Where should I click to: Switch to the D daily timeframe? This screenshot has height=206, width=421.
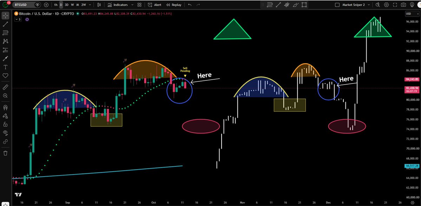(61, 5)
